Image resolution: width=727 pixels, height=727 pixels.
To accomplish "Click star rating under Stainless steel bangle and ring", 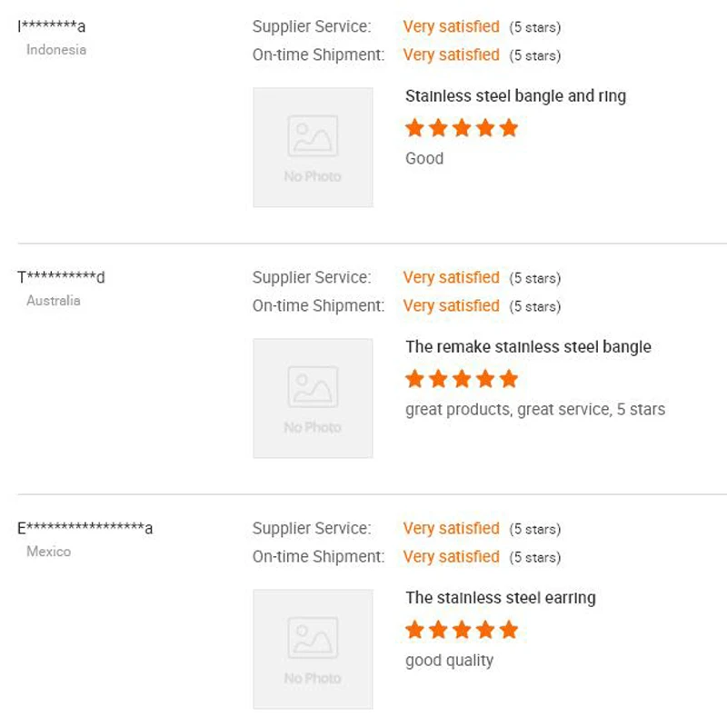I will pos(462,128).
